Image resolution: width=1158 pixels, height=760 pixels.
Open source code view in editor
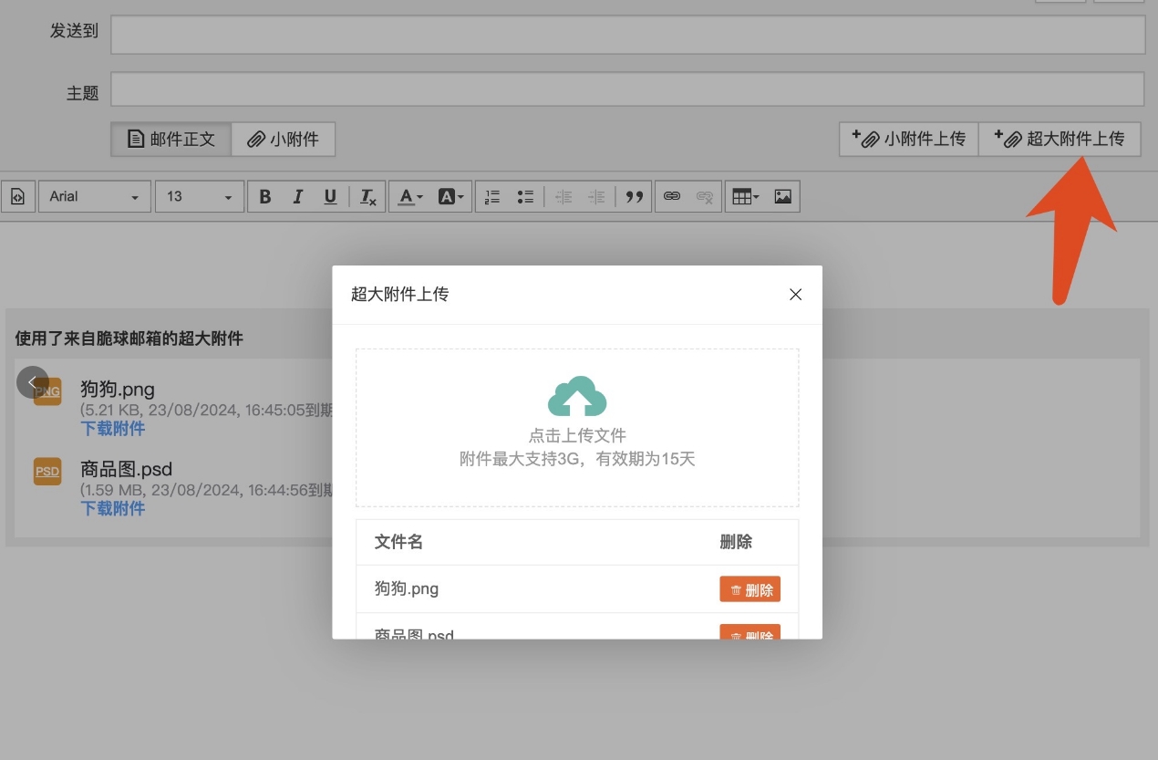18,195
